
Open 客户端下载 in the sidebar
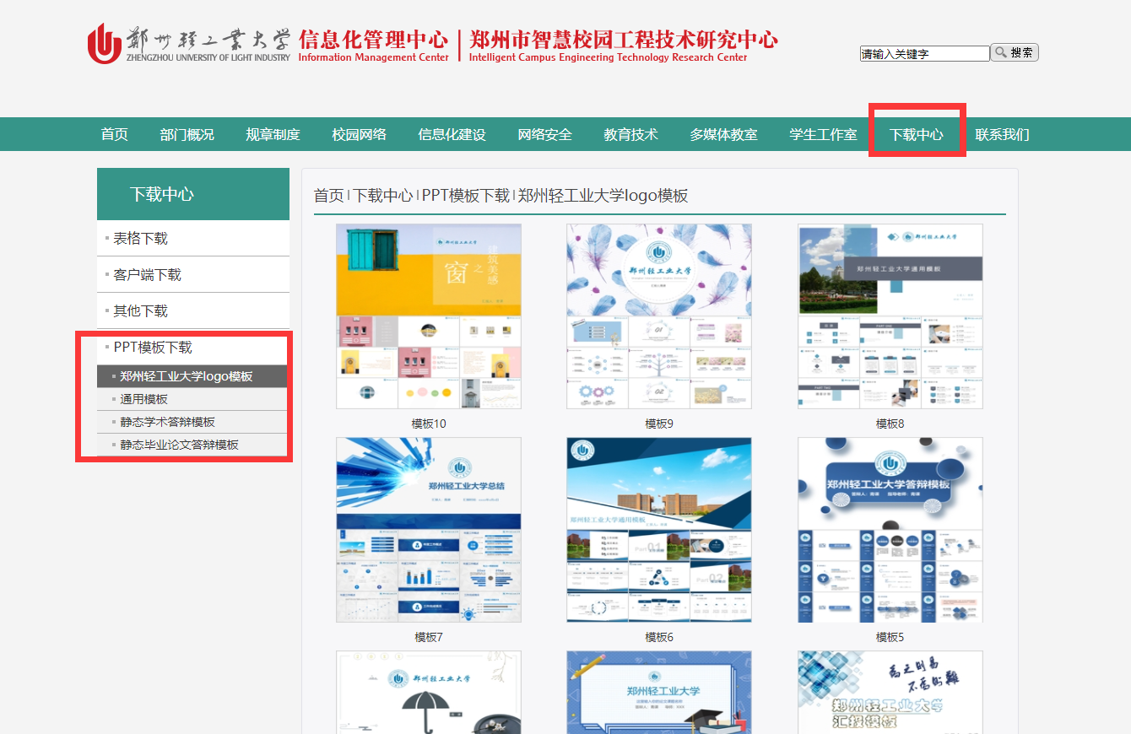(x=193, y=275)
